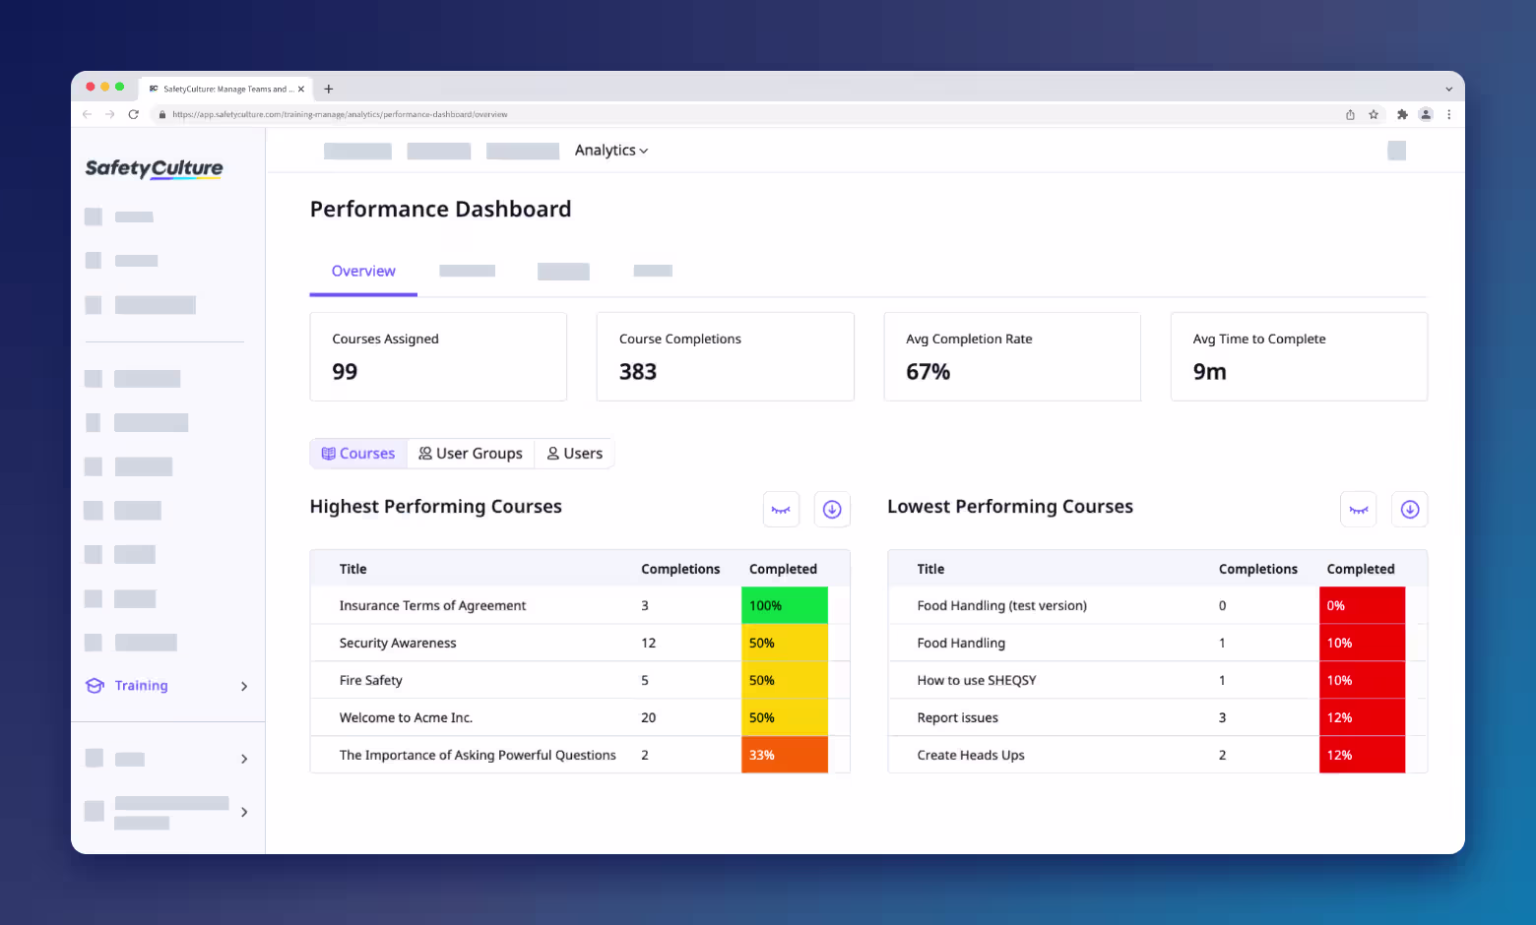
Task: Bookmark this page with the star icon
Action: (x=1374, y=114)
